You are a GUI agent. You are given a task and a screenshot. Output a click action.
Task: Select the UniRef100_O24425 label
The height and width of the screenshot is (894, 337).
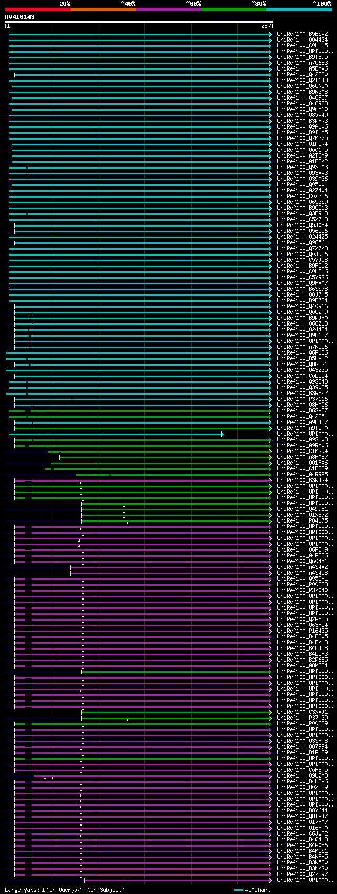pos(302,237)
